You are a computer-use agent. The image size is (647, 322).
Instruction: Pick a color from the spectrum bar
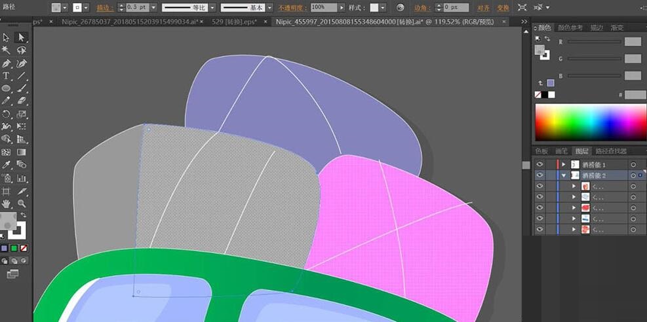coord(590,122)
